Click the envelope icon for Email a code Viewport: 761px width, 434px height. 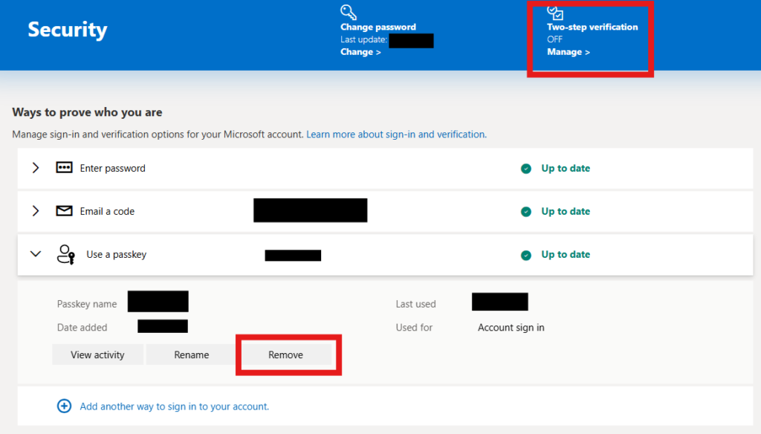pyautogui.click(x=64, y=211)
